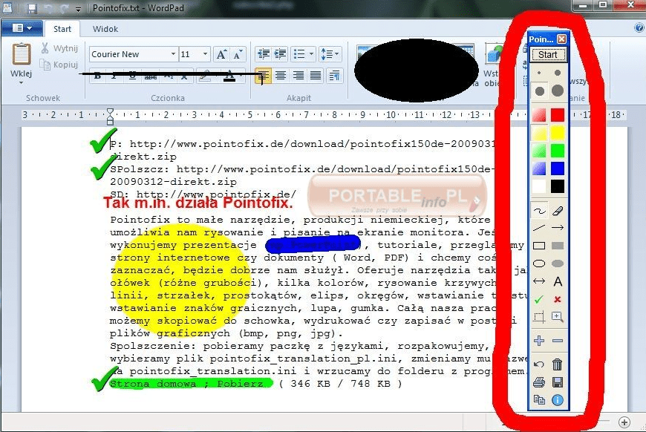
Task: Select the straight line tool in Pointofix
Action: [x=539, y=228]
